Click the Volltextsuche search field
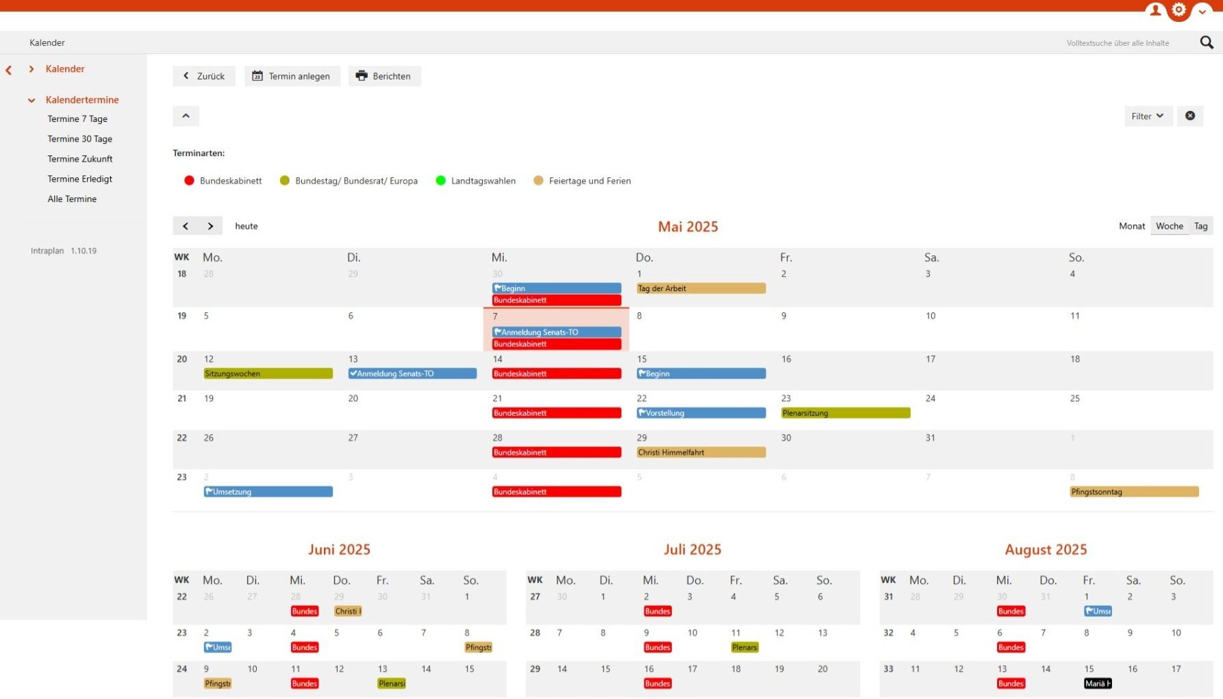 [x=1123, y=43]
